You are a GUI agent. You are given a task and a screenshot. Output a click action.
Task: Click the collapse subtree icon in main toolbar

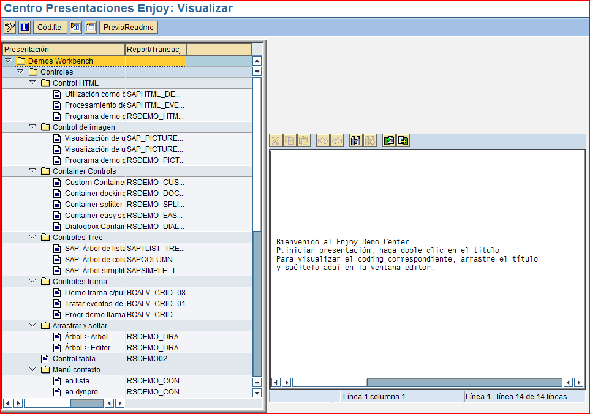(89, 27)
